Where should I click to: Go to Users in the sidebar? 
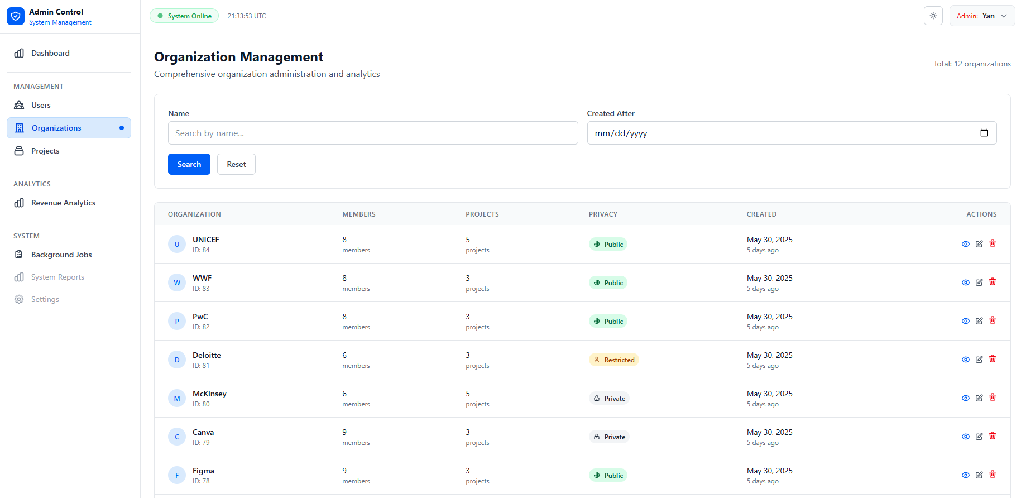[41, 105]
